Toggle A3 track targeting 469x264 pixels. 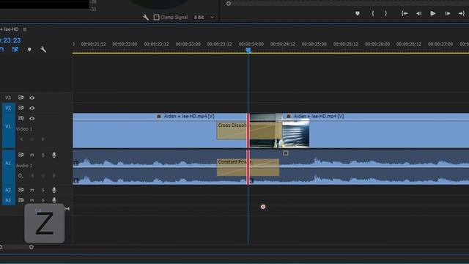tap(8, 200)
